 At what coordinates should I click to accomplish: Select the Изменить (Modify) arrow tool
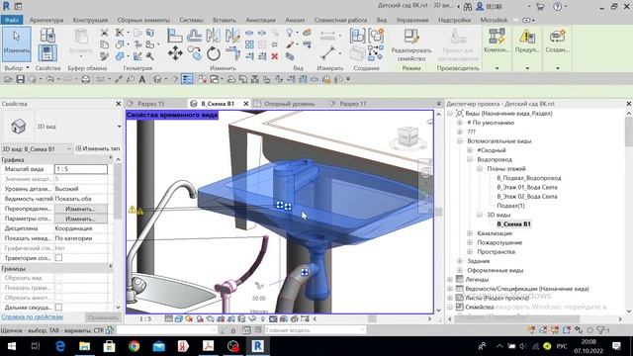tap(17, 44)
